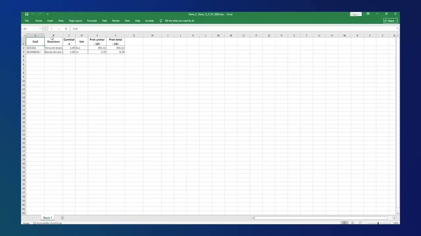Click the total price cell 4.78
The width and height of the screenshot is (421, 236).
click(115, 52)
